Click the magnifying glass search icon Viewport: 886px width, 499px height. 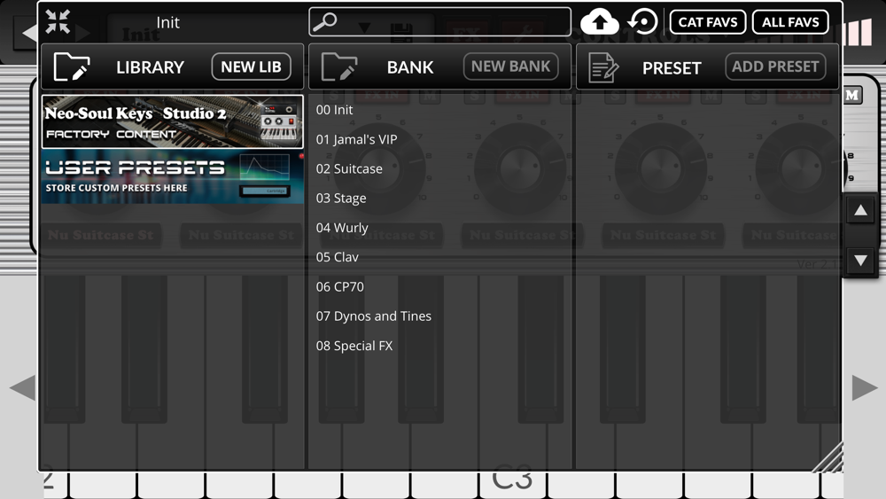pyautogui.click(x=325, y=22)
